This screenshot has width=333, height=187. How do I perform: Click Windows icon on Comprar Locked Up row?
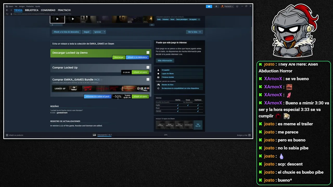148,67
